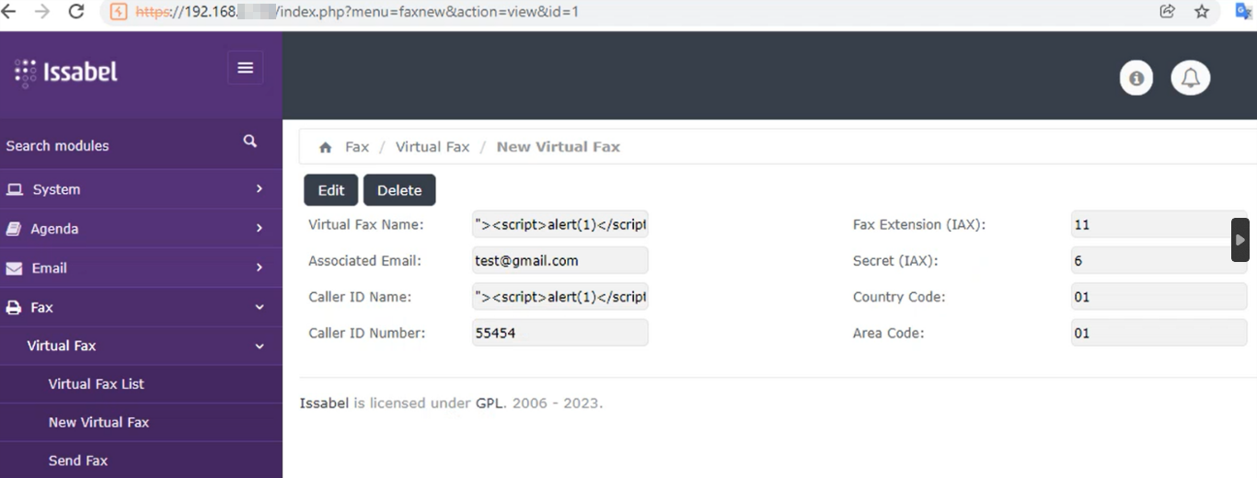The image size is (1257, 478).
Task: Expand the Agenda menu chevron
Action: coord(259,228)
